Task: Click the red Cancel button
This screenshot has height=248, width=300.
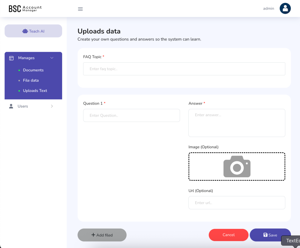Action: (228, 235)
